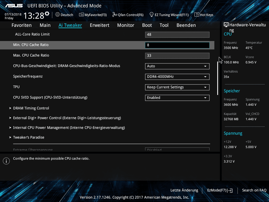Open the CPU SVID Support Enabled dropdown
Viewport: 269px width, 202px height.
(177, 98)
